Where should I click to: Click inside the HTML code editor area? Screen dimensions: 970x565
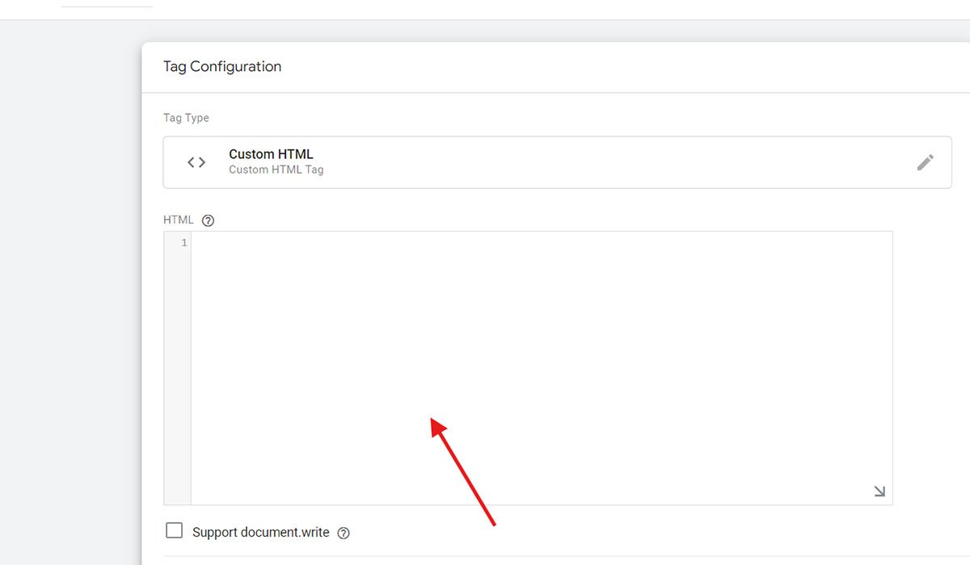click(x=542, y=368)
